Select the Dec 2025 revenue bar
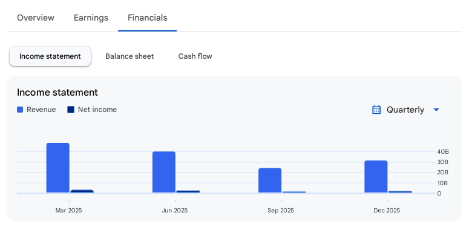The width and height of the screenshot is (472, 227). coord(376,176)
